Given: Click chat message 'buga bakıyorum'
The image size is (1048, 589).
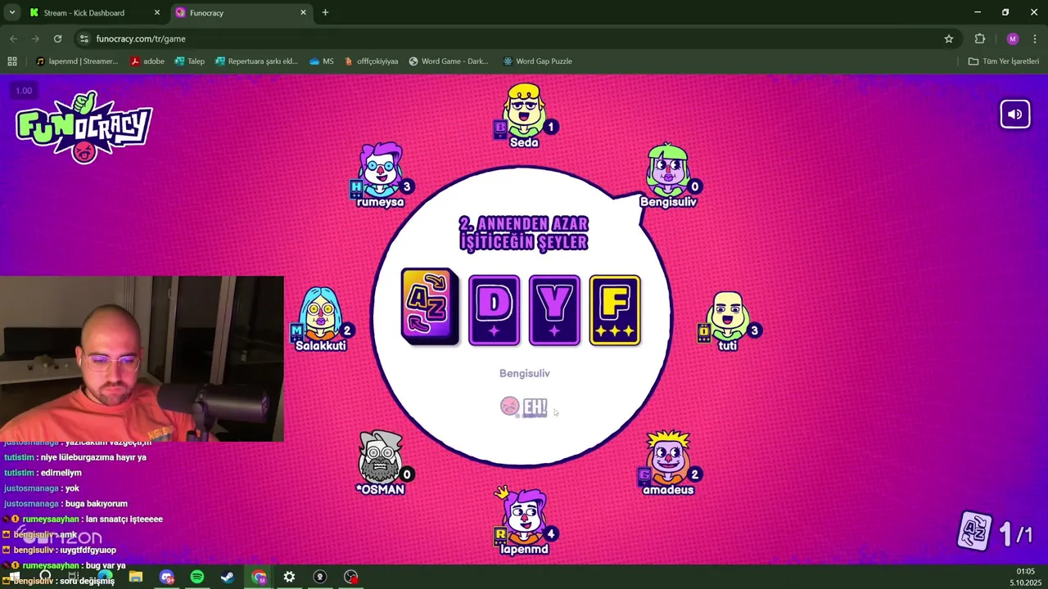Looking at the screenshot, I should point(96,504).
